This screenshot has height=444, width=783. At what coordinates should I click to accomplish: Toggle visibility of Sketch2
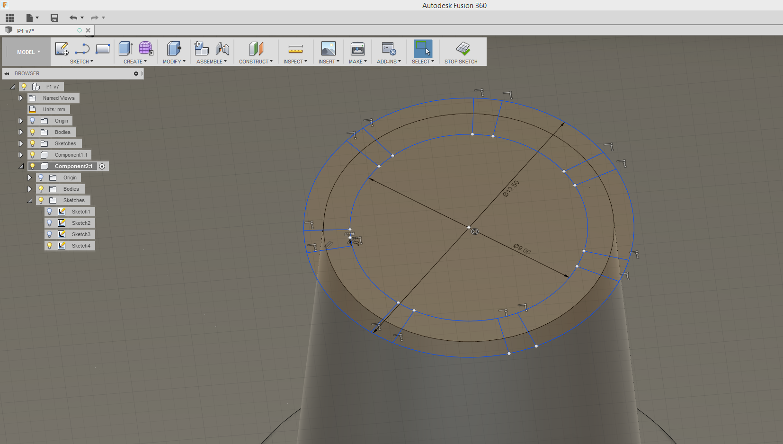50,223
